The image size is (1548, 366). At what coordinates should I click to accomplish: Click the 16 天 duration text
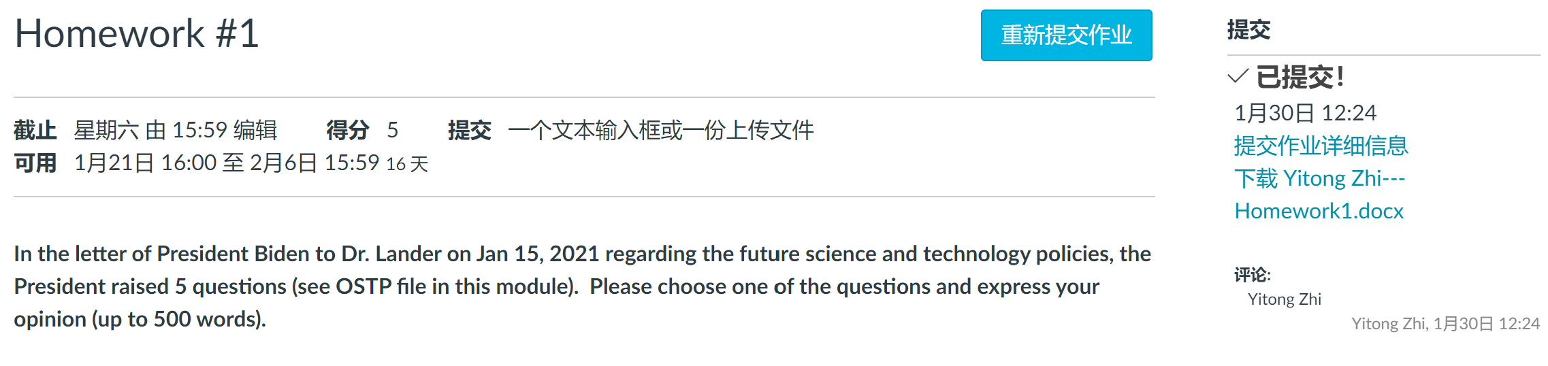(x=407, y=164)
